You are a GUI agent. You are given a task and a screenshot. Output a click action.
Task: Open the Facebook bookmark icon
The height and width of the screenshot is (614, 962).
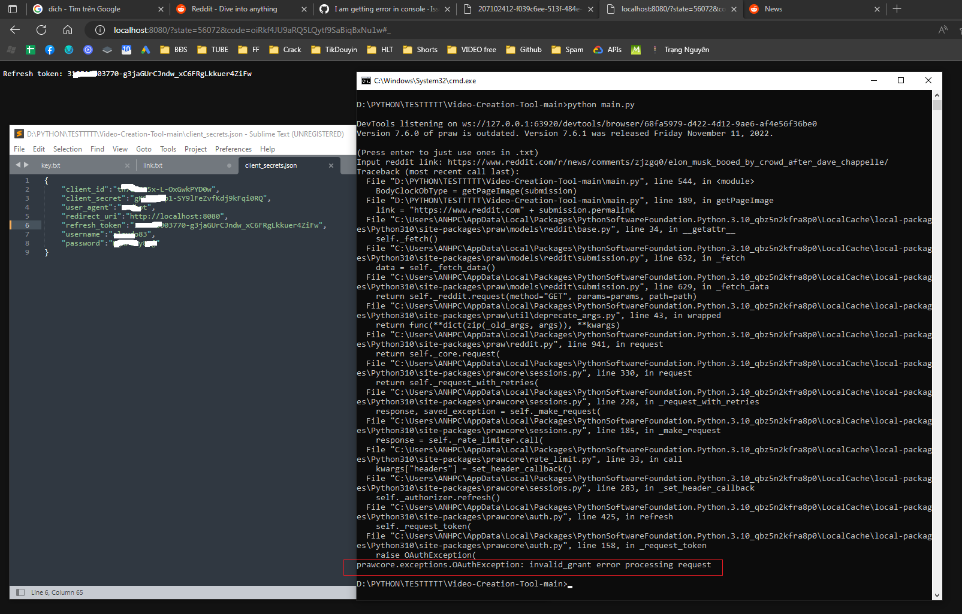tap(50, 50)
